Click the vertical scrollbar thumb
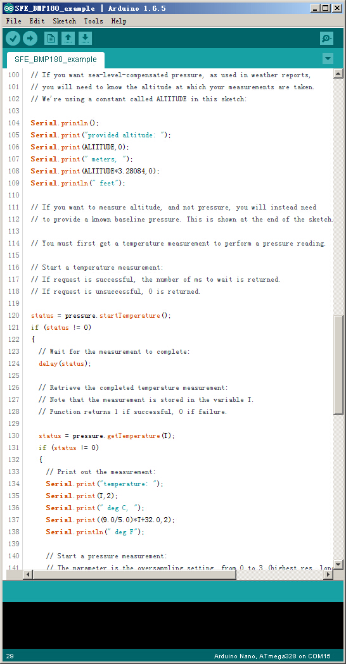The width and height of the screenshot is (346, 664). point(338,365)
